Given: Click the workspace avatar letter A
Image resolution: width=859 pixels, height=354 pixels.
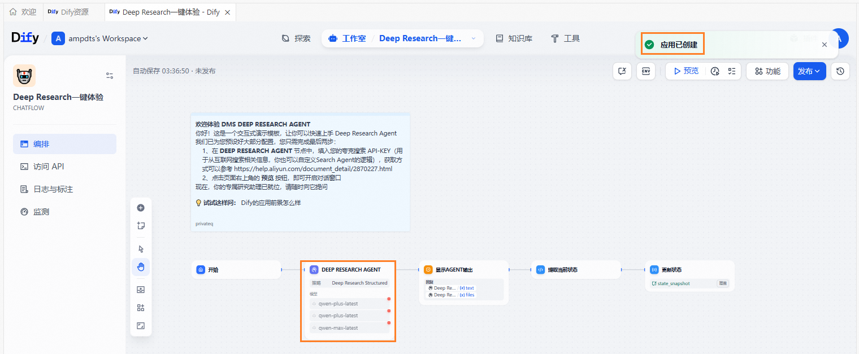Looking at the screenshot, I should point(58,38).
